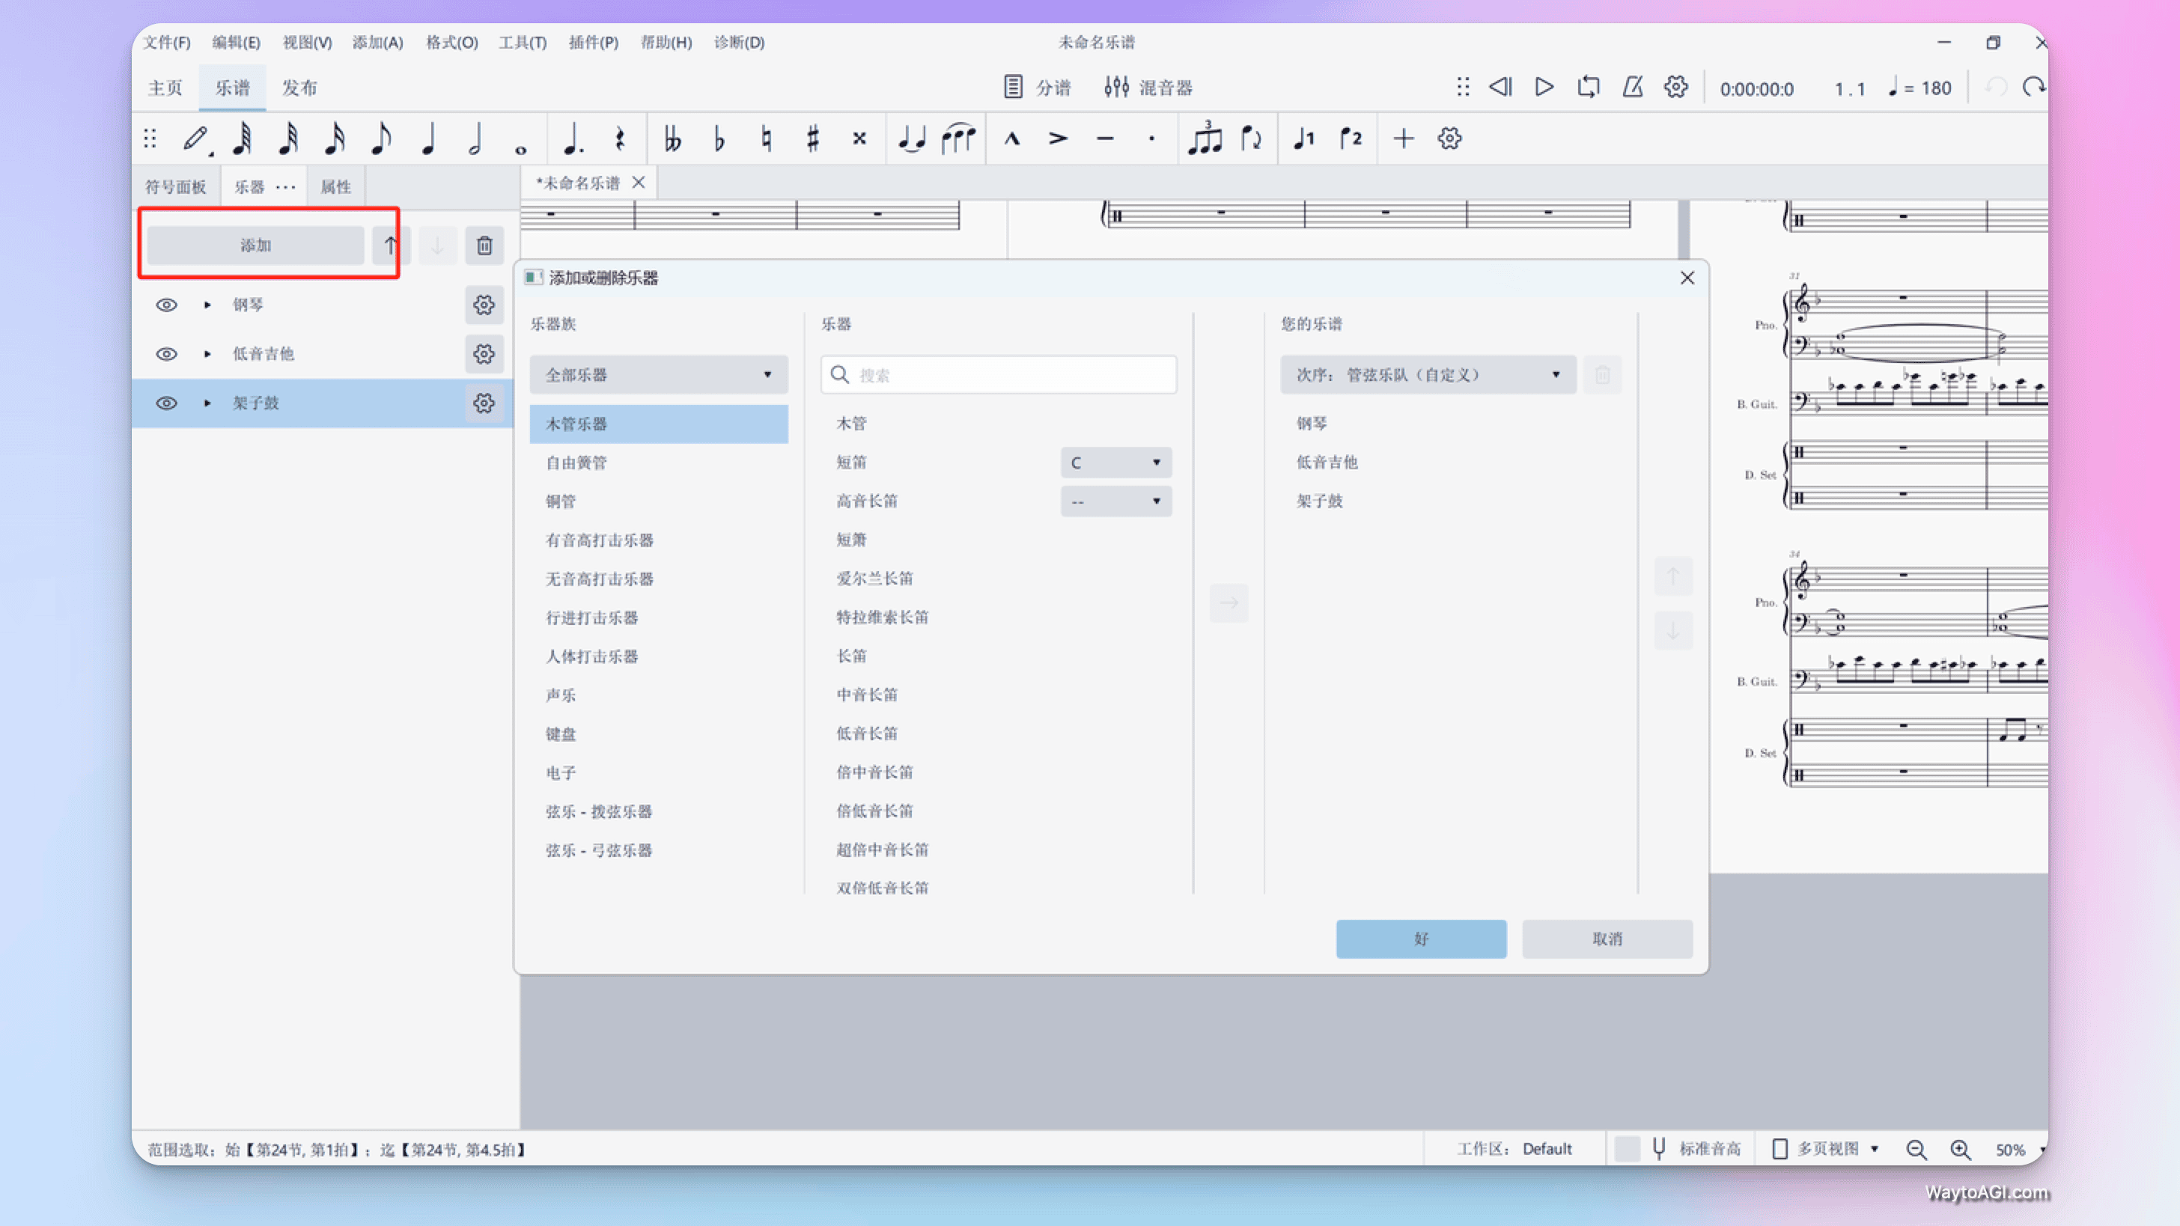
Task: Apply the double sharp accidental
Action: pyautogui.click(x=859, y=138)
